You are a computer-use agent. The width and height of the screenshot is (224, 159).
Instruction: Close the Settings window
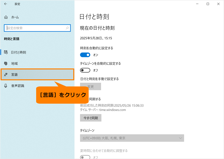219,4
